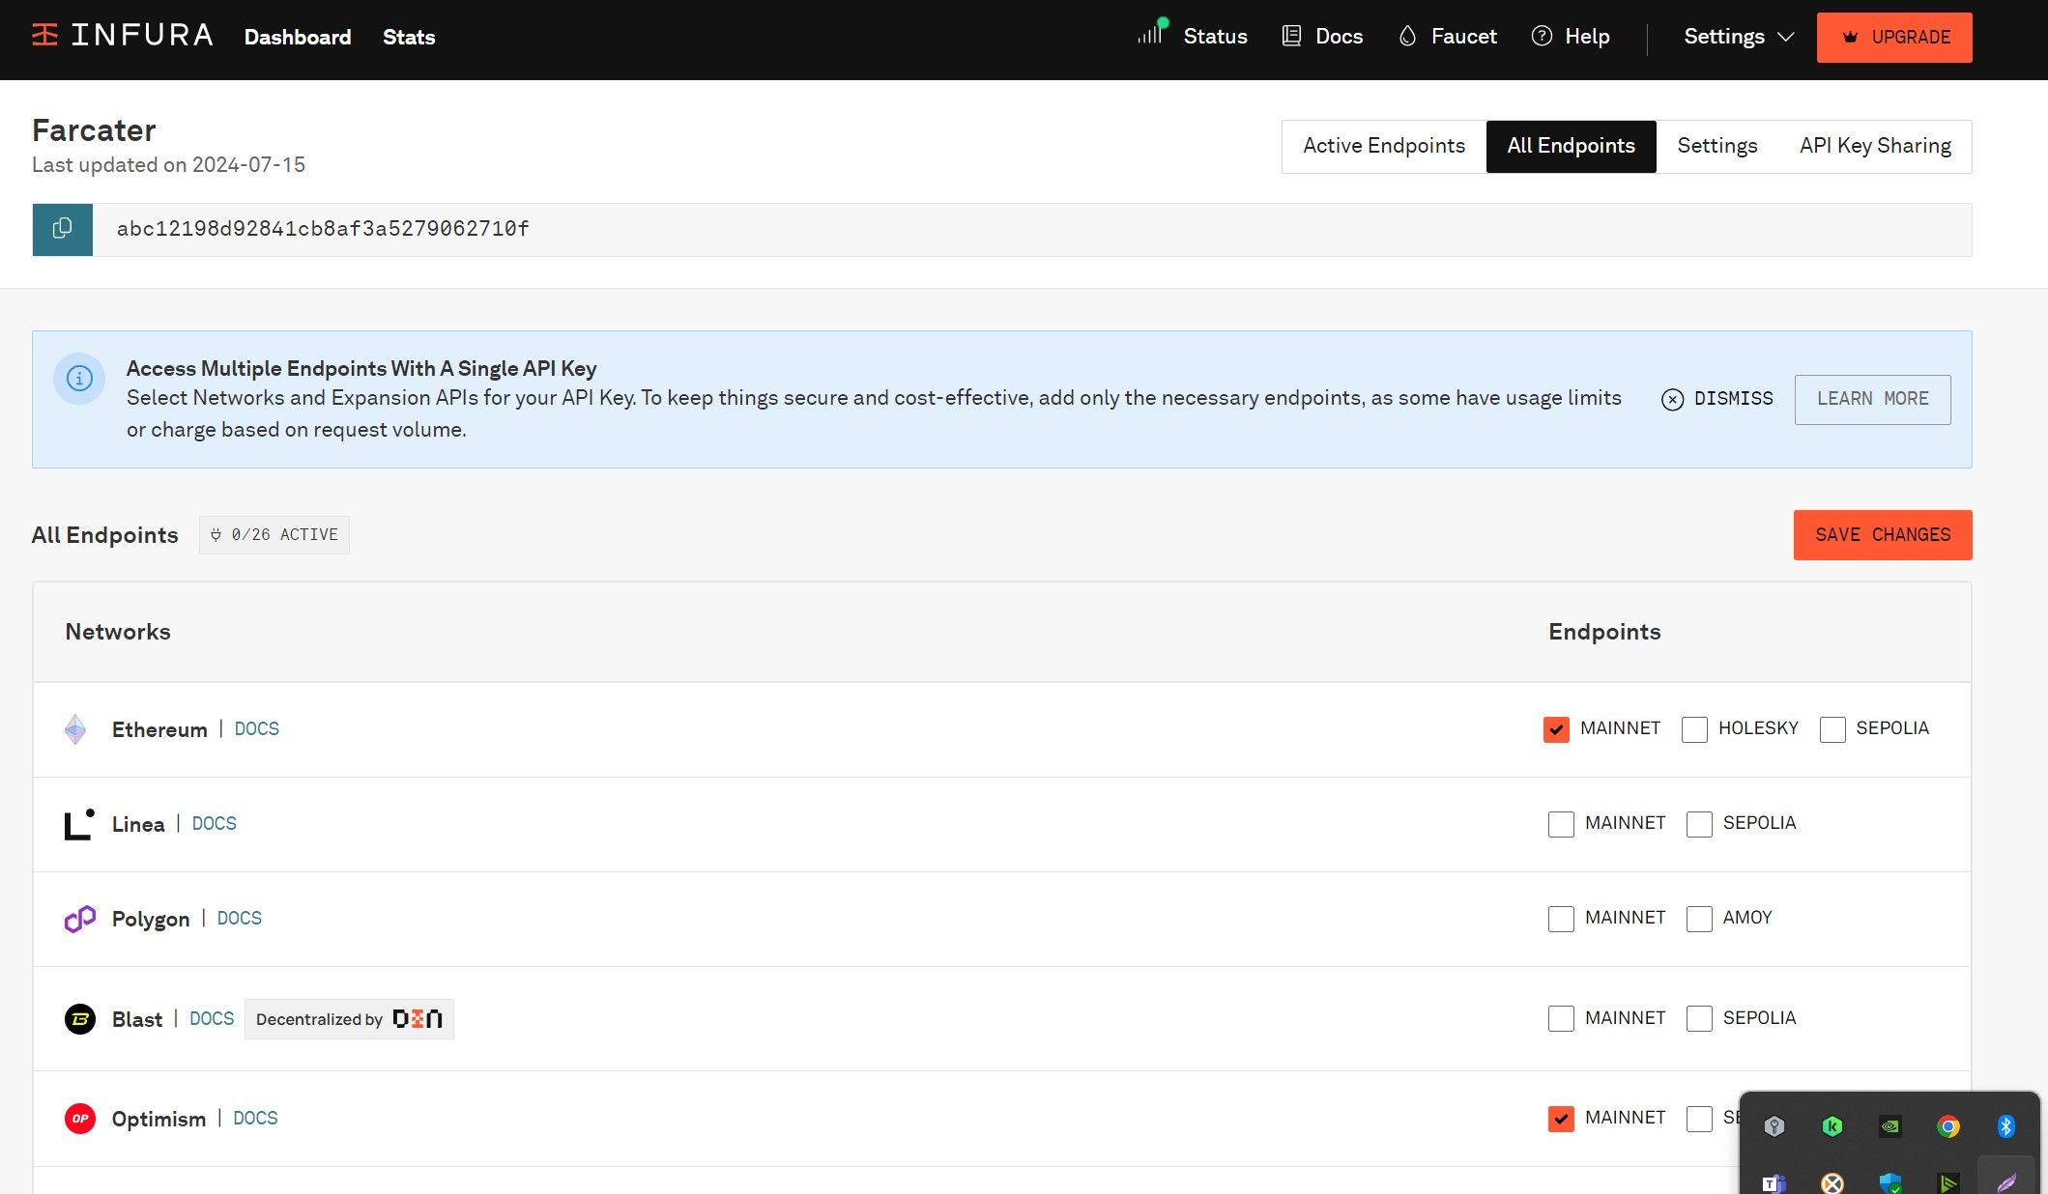Check Blast MAINNET checkbox
Viewport: 2048px width, 1194px height.
click(x=1561, y=1019)
